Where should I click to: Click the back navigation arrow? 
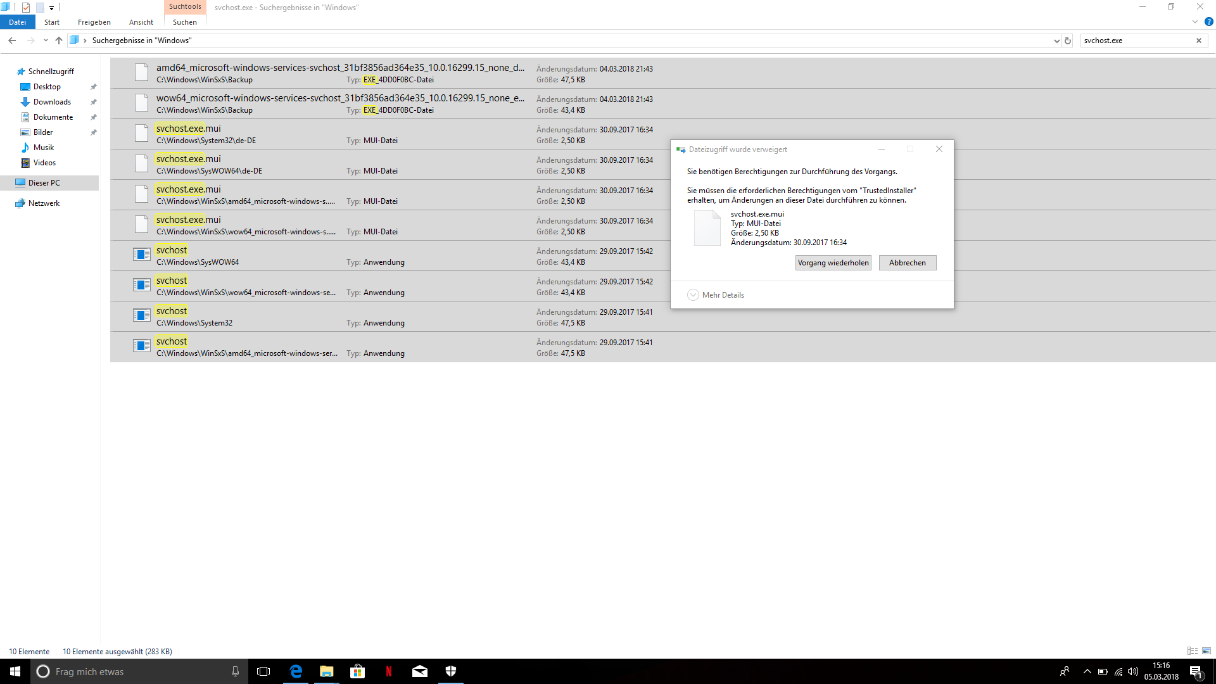tap(12, 41)
